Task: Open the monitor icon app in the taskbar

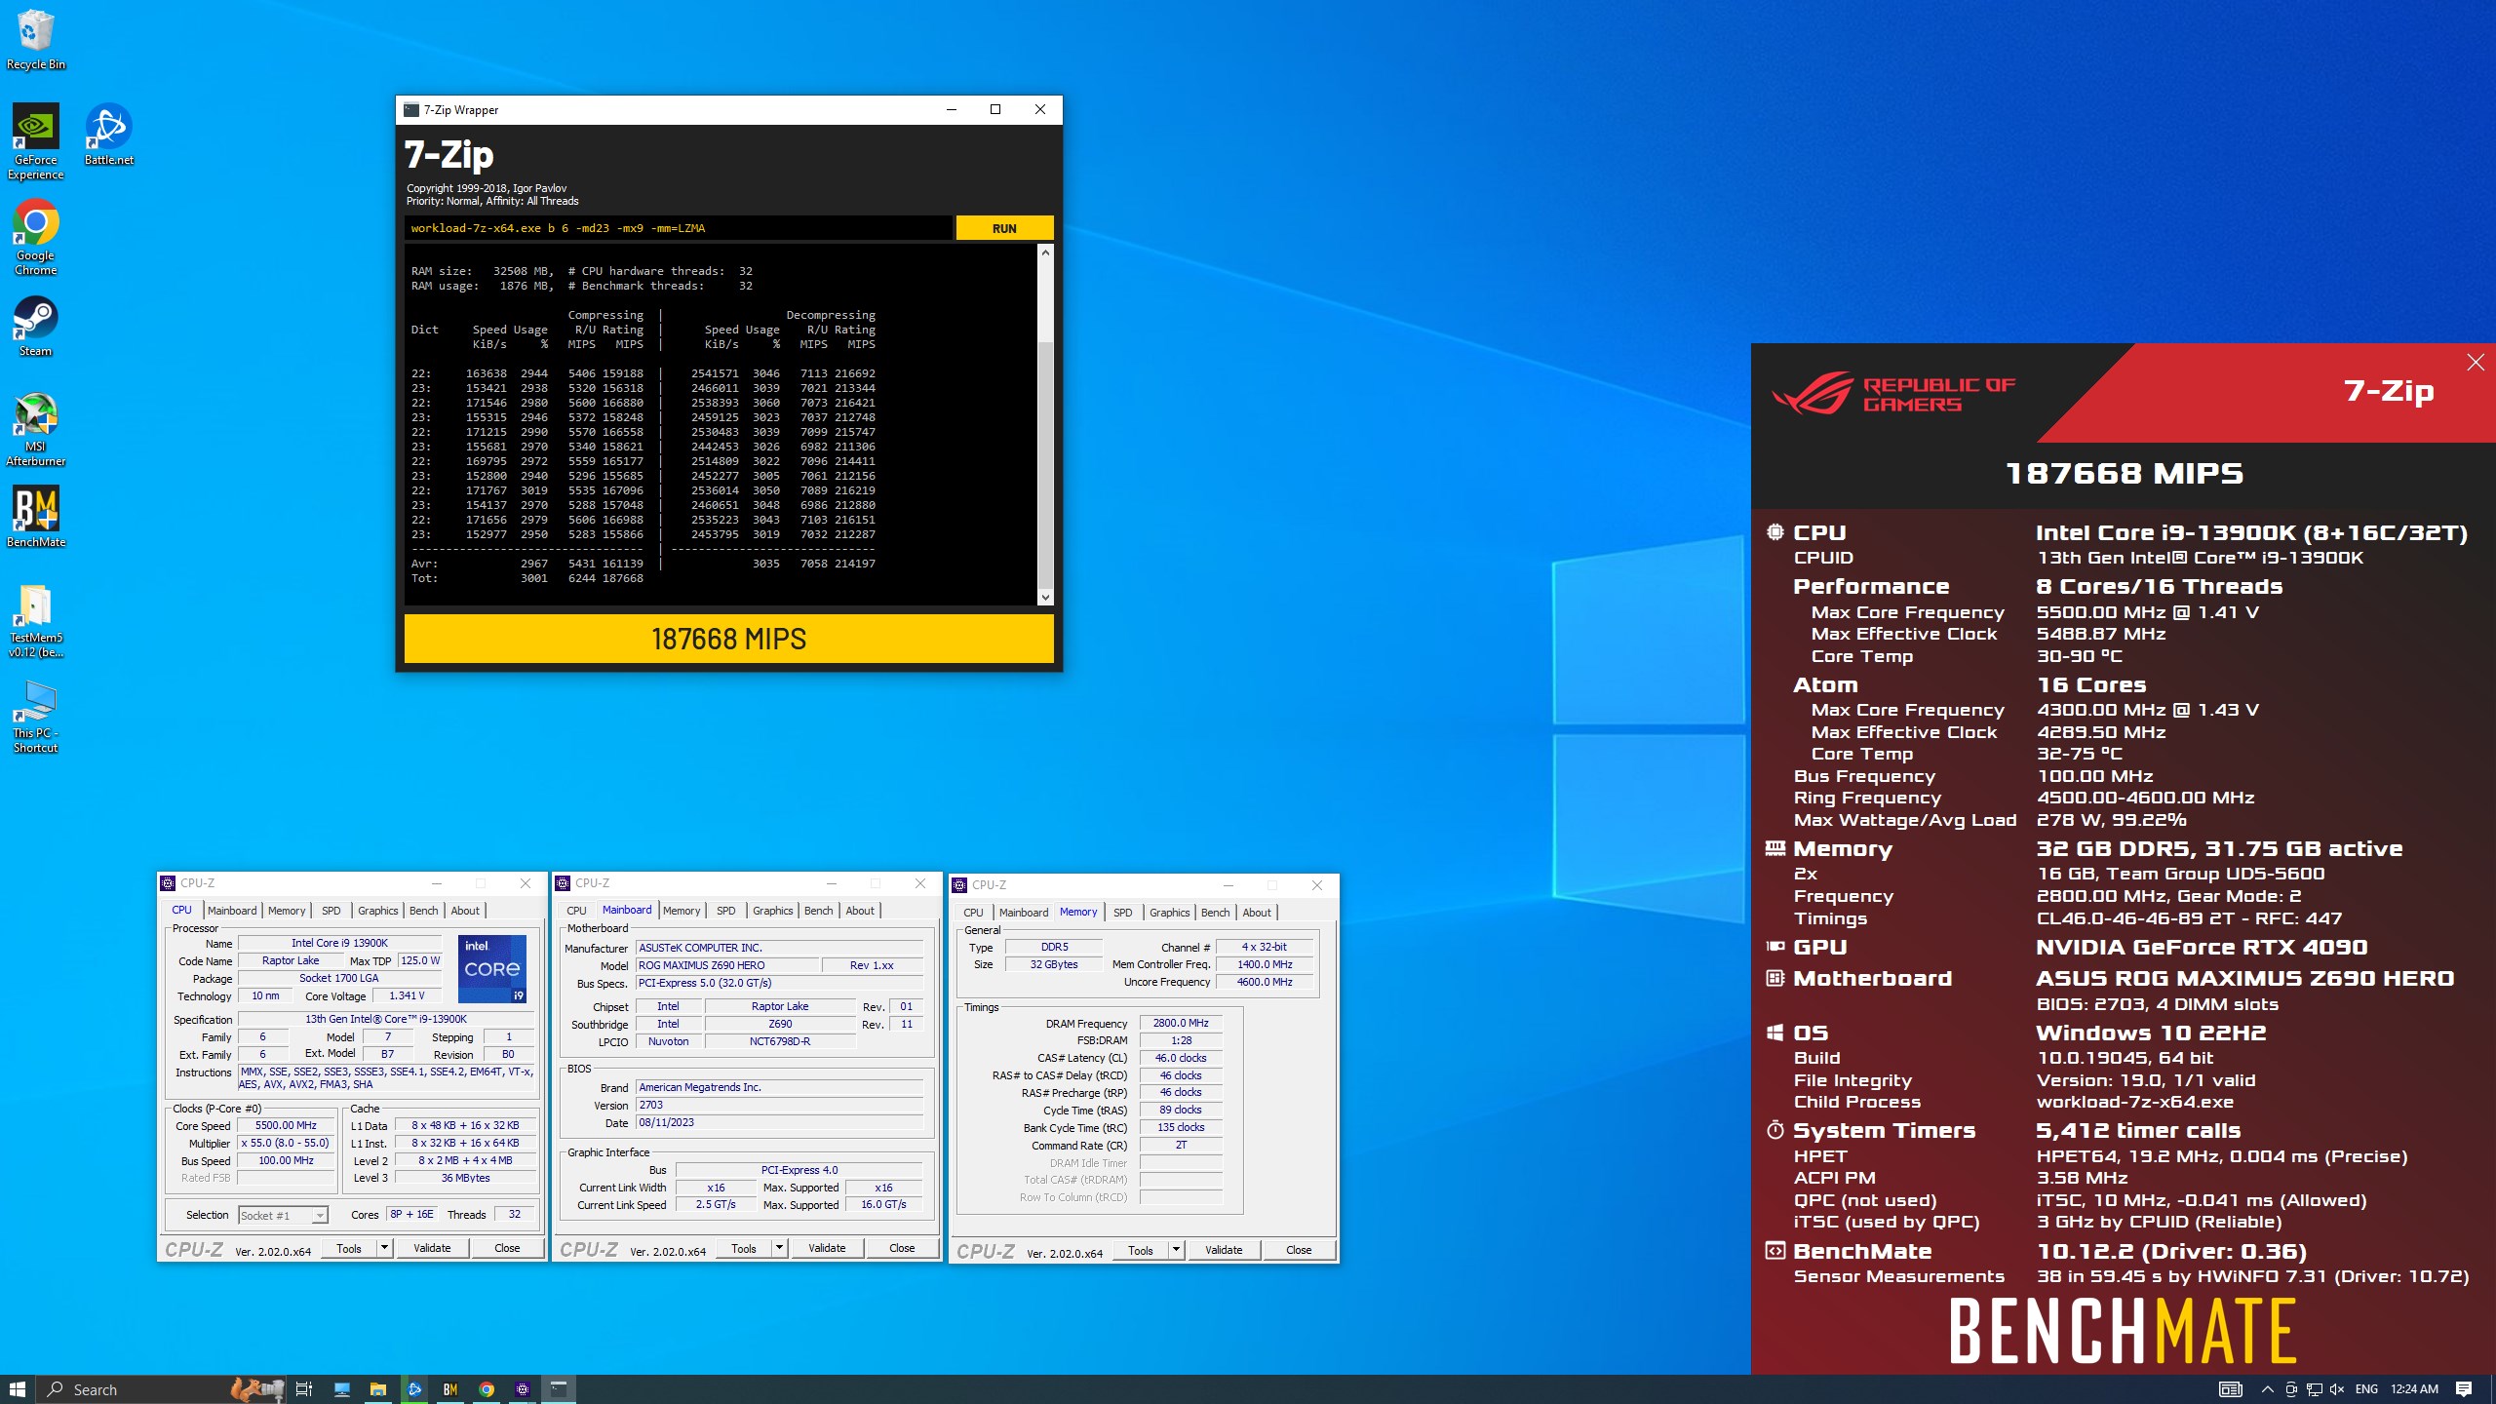Action: (342, 1389)
